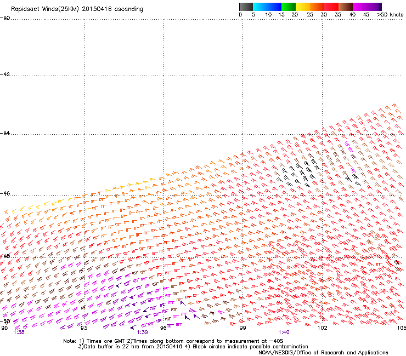
Task: Click the legend value '25'
Action: tap(310, 15)
